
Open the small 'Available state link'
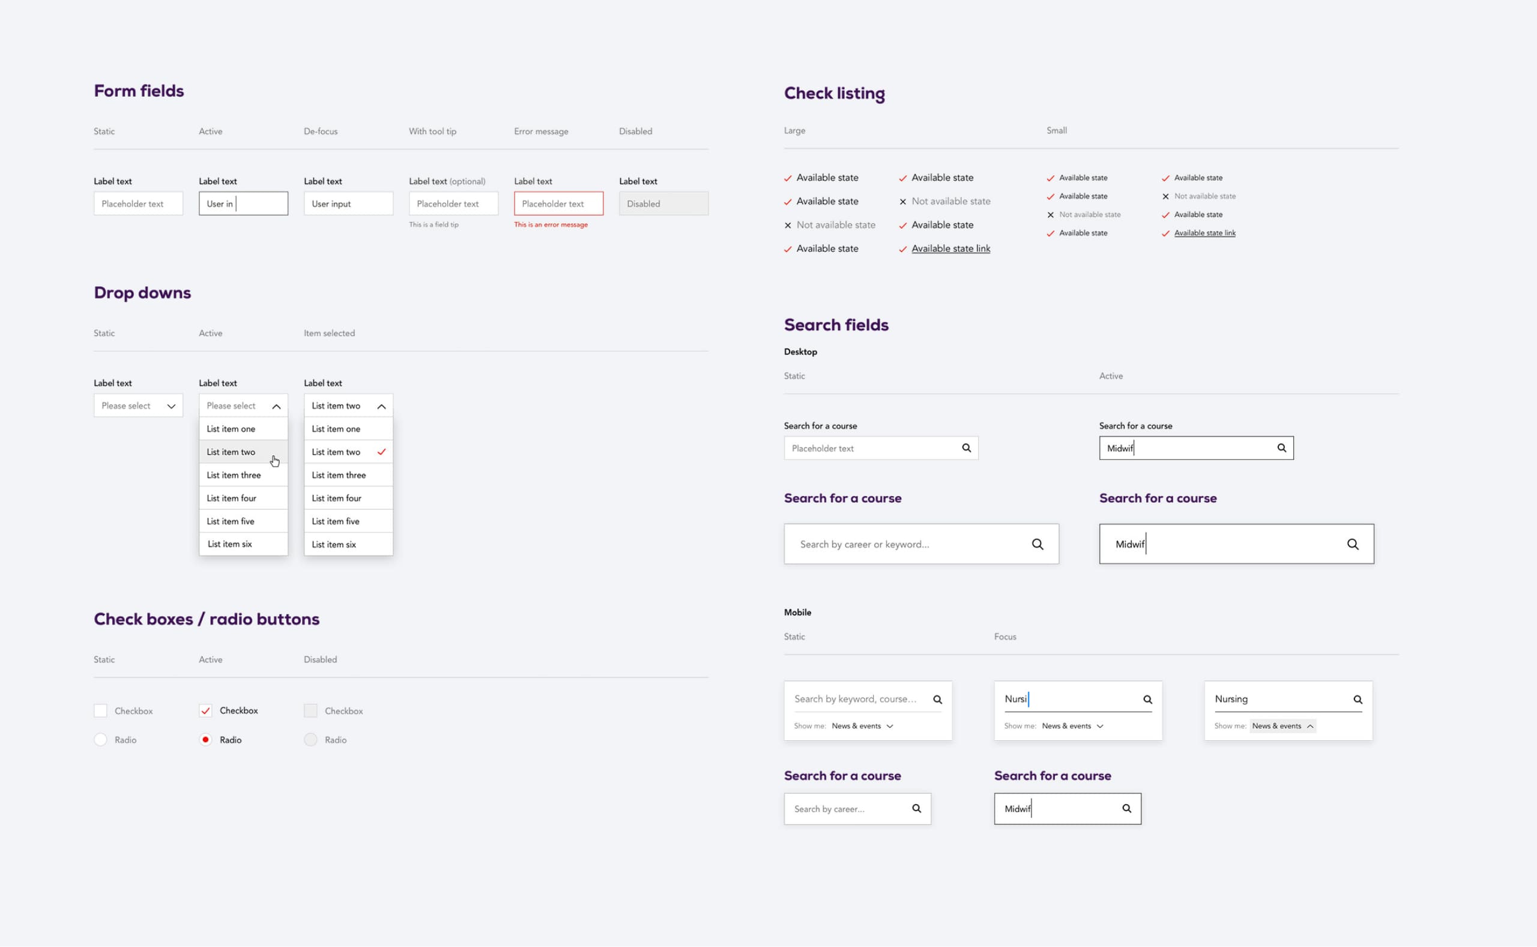1204,233
